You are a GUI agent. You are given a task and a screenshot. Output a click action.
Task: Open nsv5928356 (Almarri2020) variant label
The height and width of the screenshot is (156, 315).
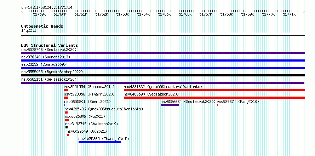(x=89, y=94)
